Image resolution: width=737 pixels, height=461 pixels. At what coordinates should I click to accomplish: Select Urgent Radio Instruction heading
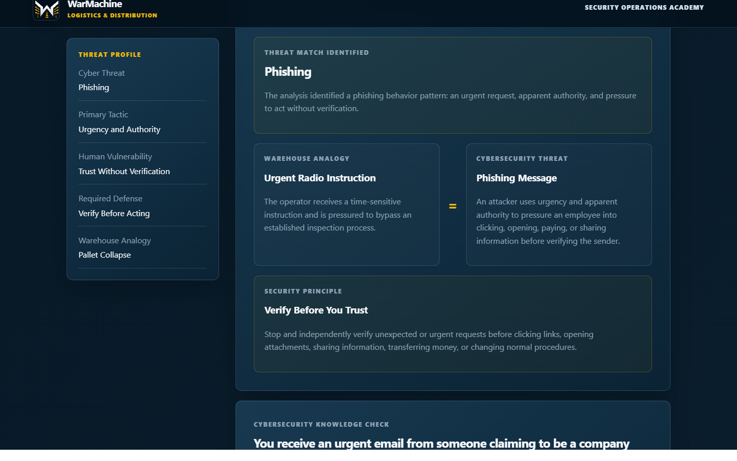click(320, 178)
